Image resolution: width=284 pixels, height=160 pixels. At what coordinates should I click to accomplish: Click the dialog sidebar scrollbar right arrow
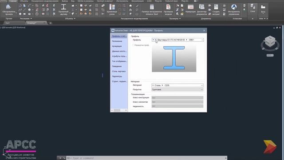[126, 110]
